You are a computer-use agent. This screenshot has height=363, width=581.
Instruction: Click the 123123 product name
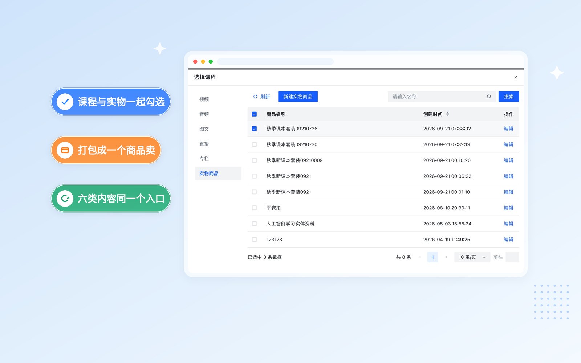click(x=274, y=240)
